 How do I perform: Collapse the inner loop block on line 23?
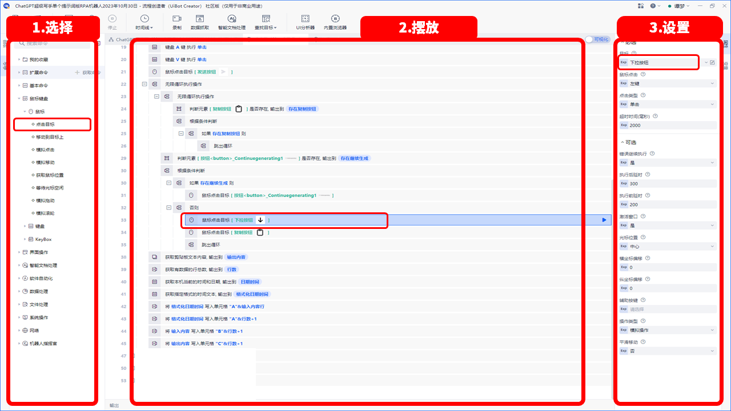[x=156, y=96]
